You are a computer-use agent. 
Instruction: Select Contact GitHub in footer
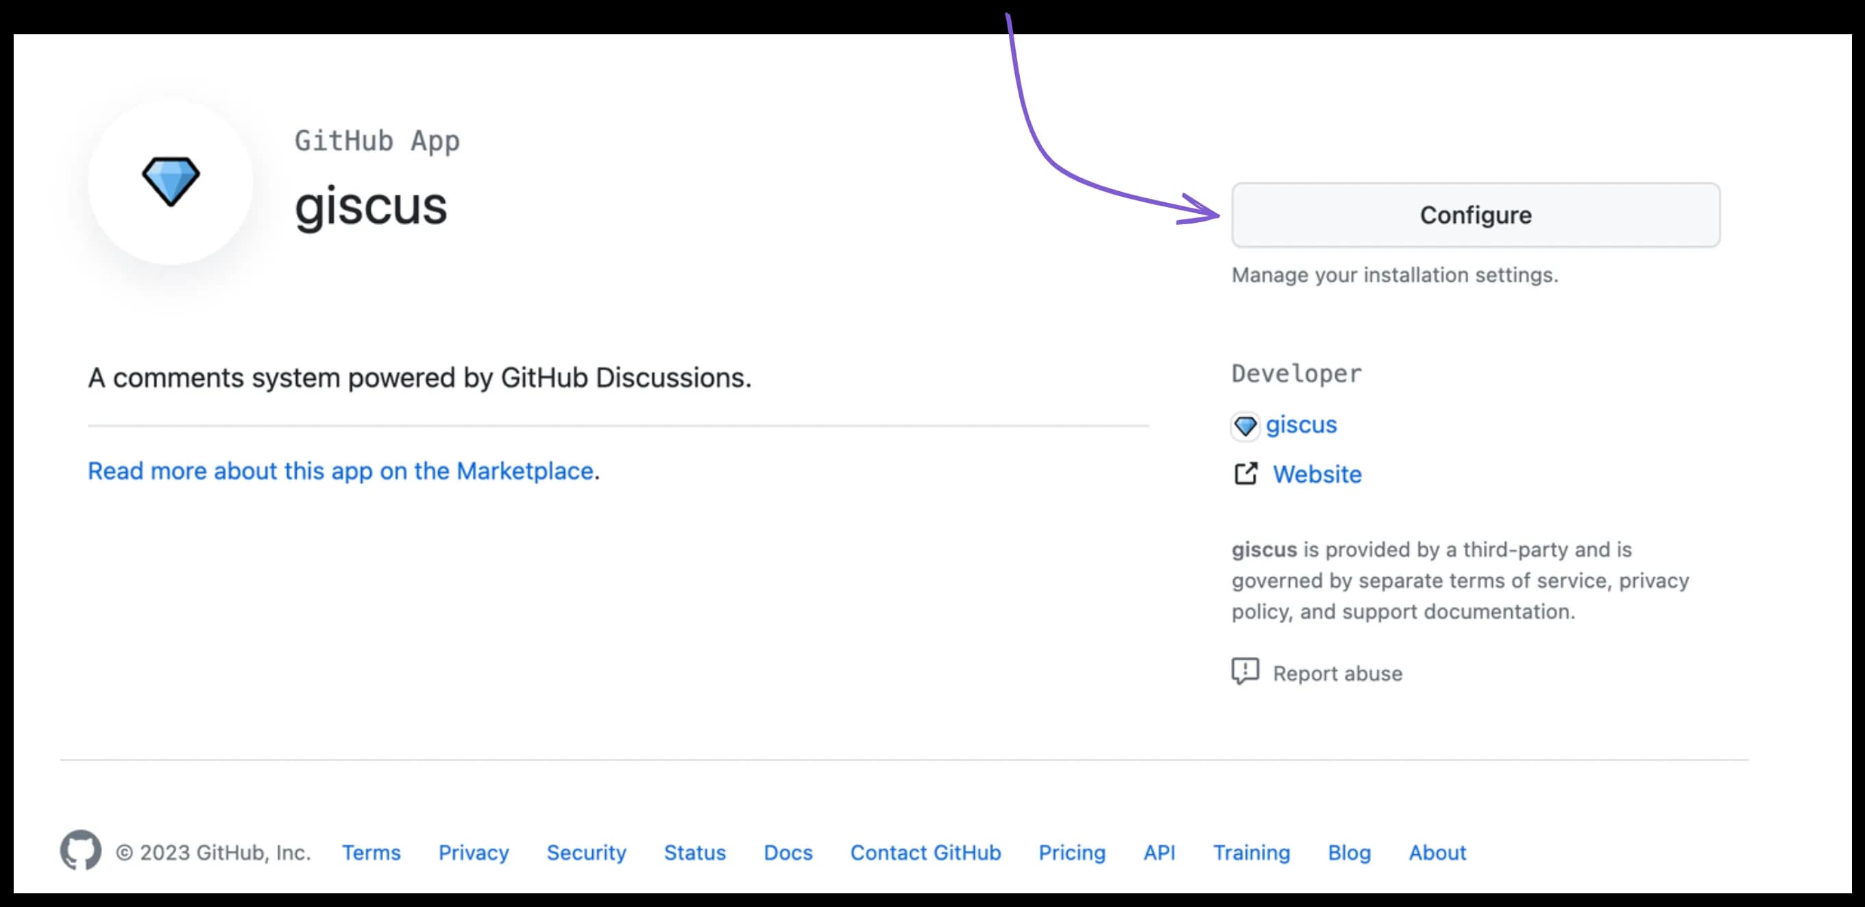[x=925, y=853]
